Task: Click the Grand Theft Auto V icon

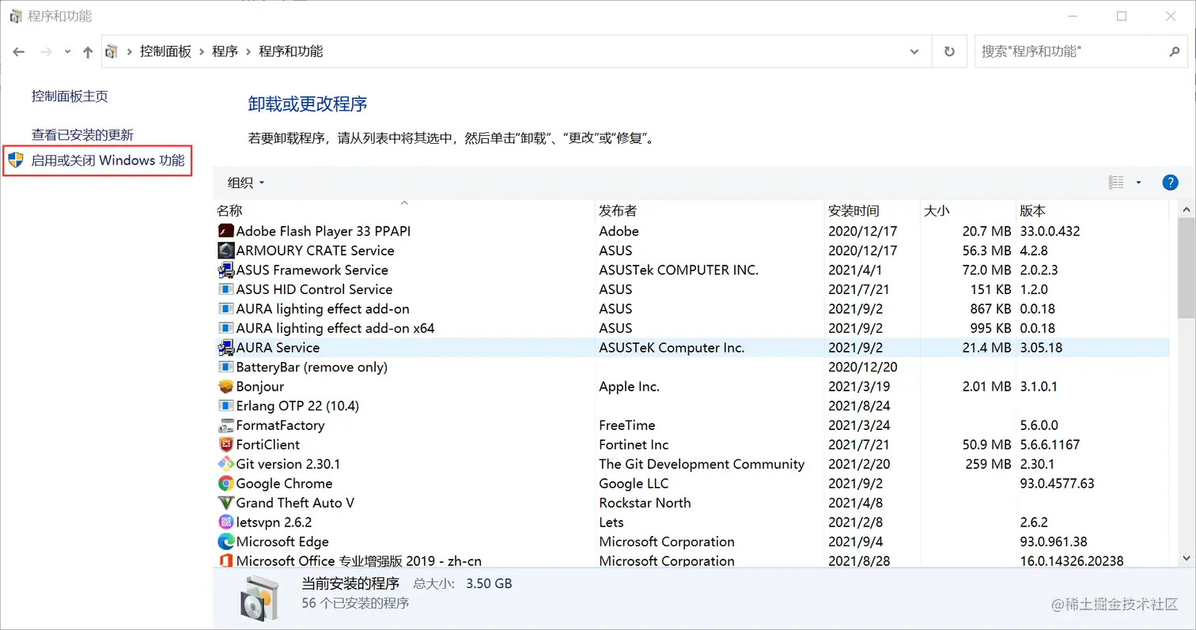Action: 225,503
